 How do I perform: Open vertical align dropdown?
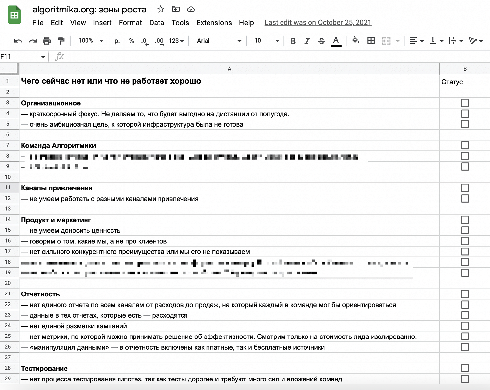(x=437, y=41)
